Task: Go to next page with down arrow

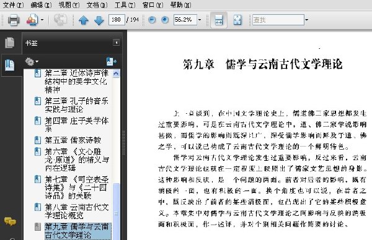Action: [99, 20]
